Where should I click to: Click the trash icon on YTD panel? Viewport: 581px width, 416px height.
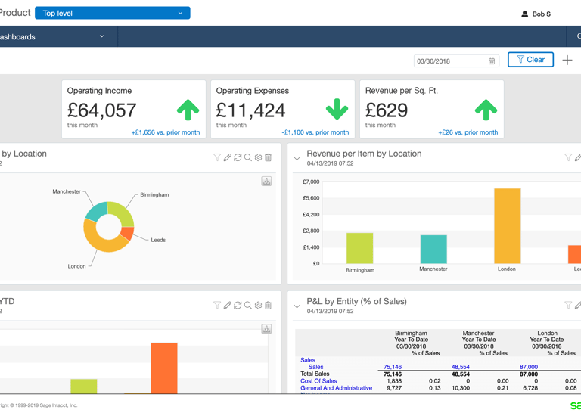tap(269, 305)
